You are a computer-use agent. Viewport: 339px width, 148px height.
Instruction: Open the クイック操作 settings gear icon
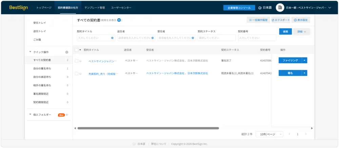point(67,52)
